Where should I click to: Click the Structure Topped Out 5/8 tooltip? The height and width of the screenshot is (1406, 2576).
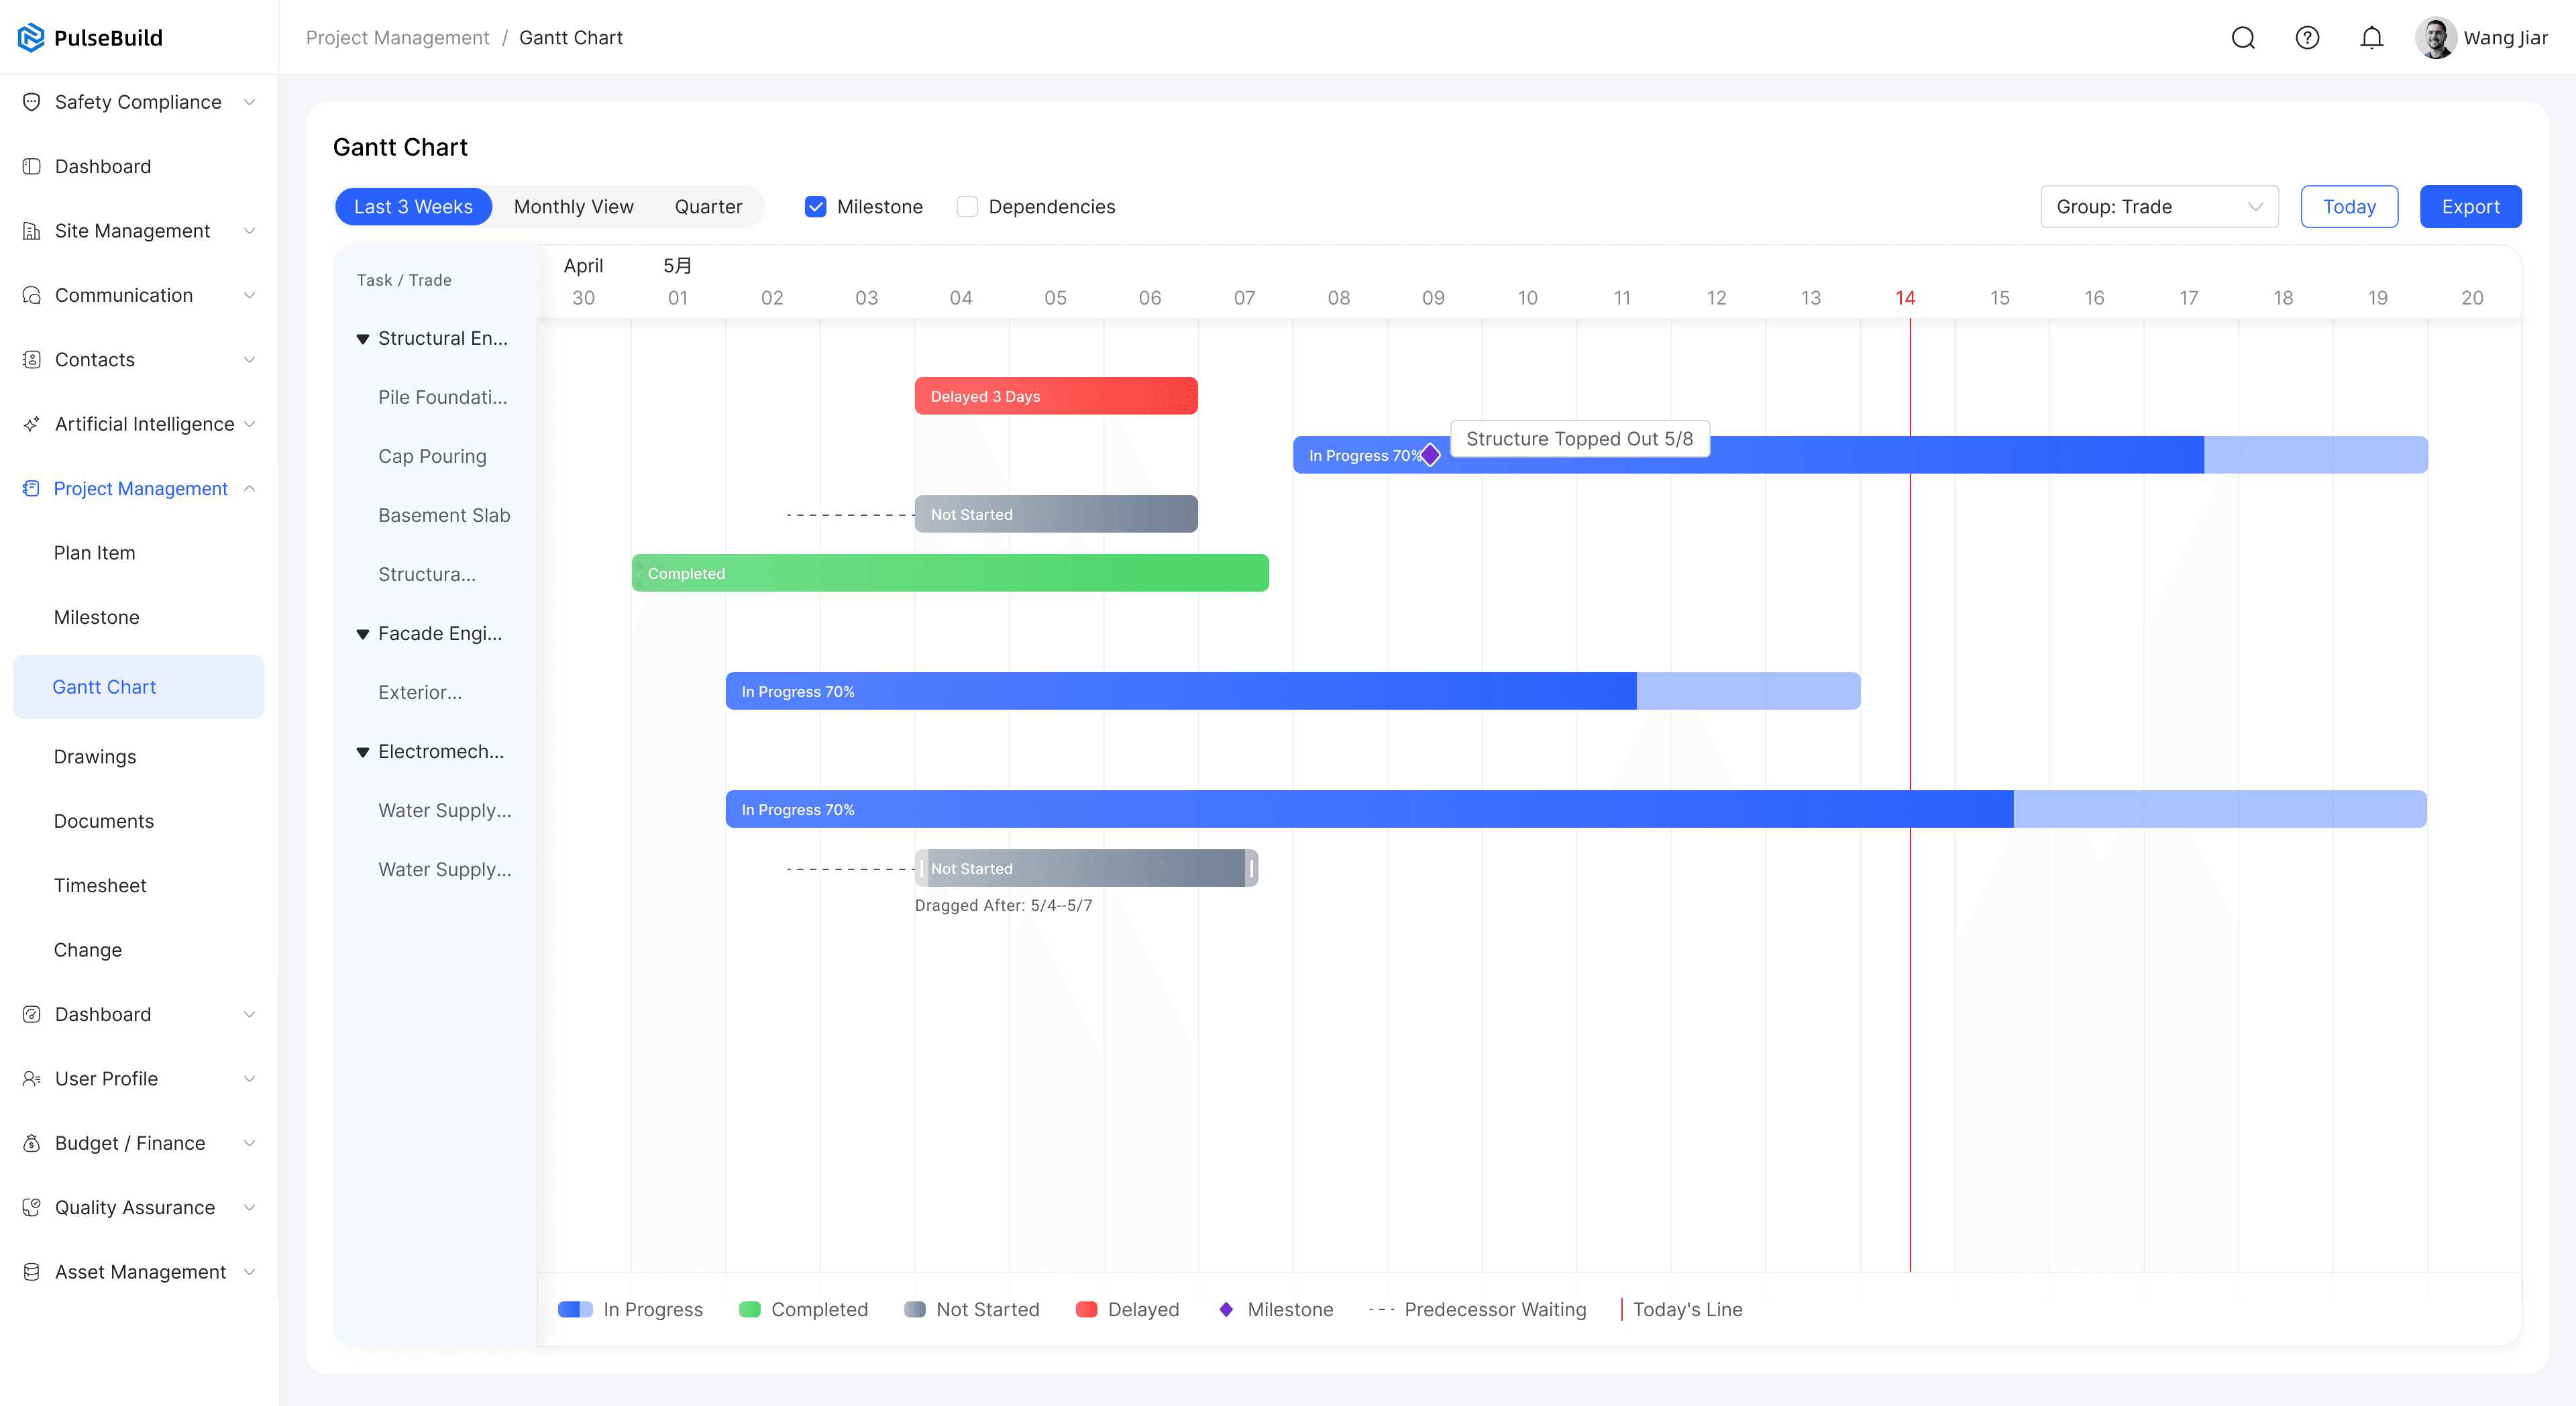[x=1580, y=439]
